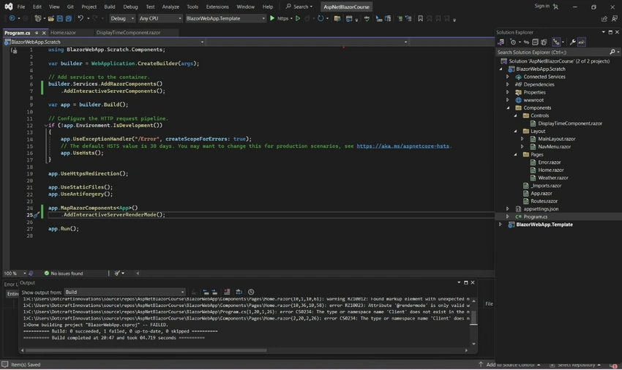
Task: Open the BlazorWebApp.Template startup project dropdown
Action: coord(225,18)
